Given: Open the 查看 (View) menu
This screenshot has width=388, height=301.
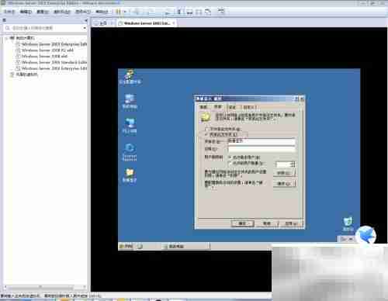Looking at the screenshot, I should click(x=42, y=12).
